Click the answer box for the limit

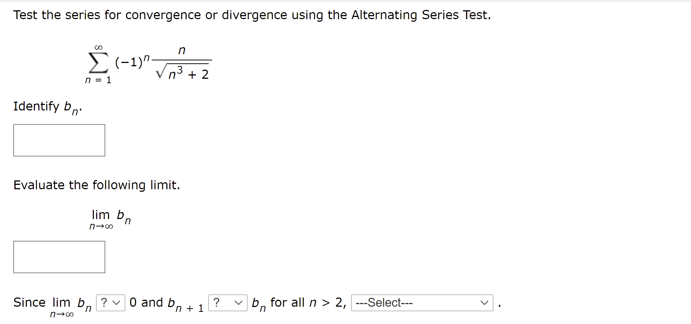coord(59,257)
